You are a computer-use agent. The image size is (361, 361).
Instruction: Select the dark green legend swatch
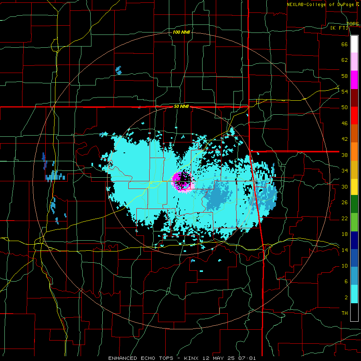tap(354, 204)
